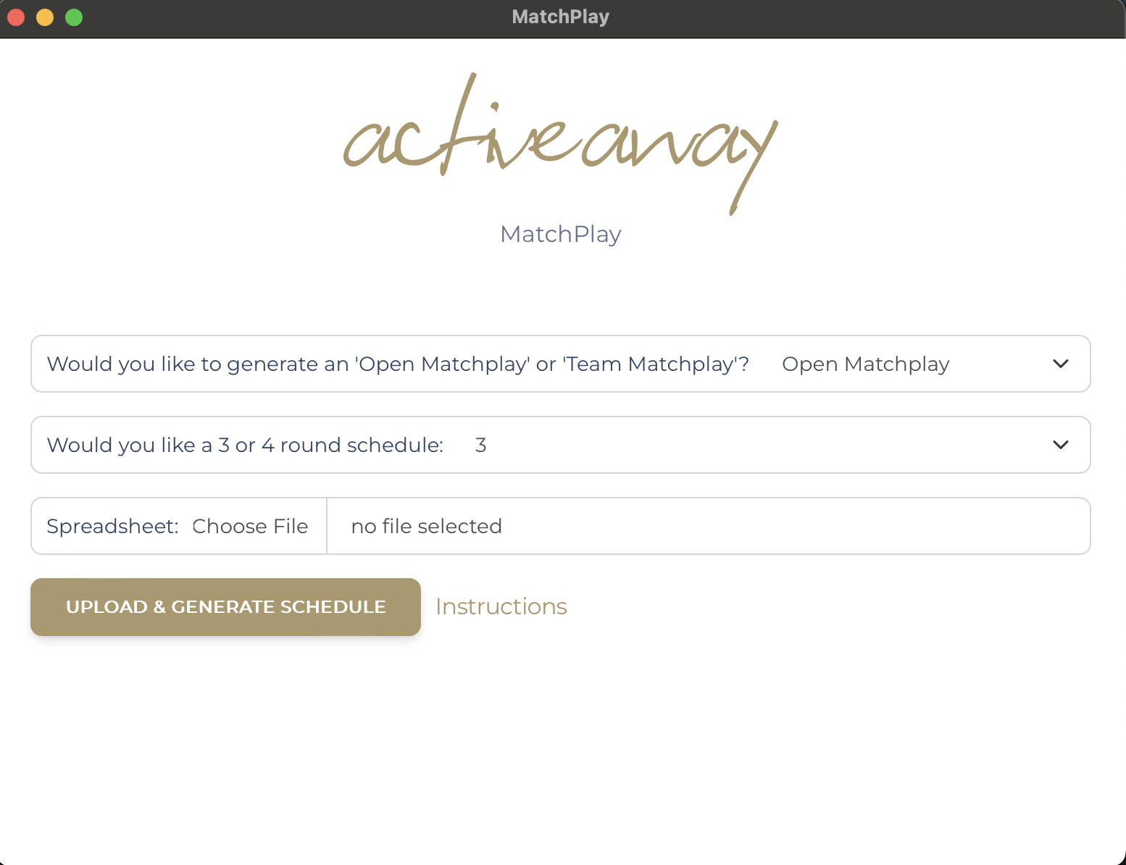
Task: Click the MatchPlay subtitle under the logo
Action: point(561,234)
